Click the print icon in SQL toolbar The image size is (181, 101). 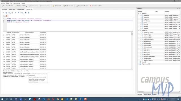pos(12,13)
